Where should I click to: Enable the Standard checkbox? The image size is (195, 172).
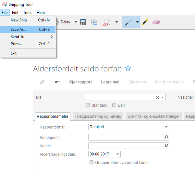[88, 105]
